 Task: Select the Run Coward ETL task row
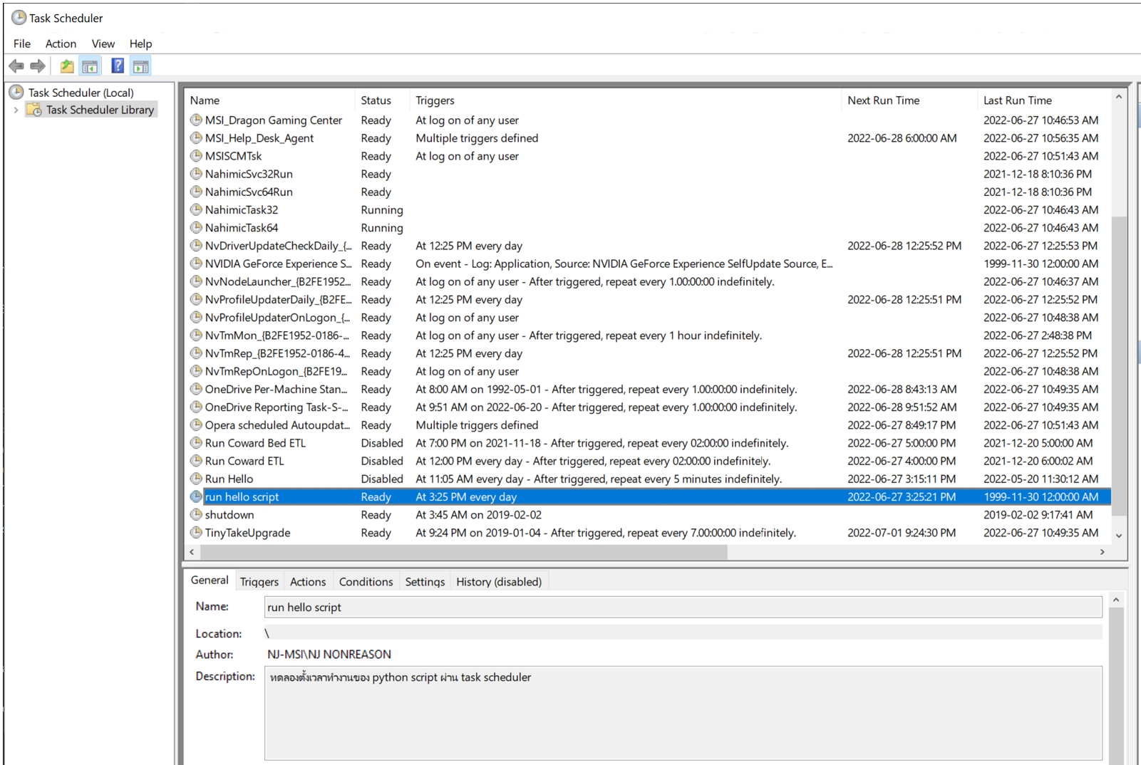(x=244, y=461)
